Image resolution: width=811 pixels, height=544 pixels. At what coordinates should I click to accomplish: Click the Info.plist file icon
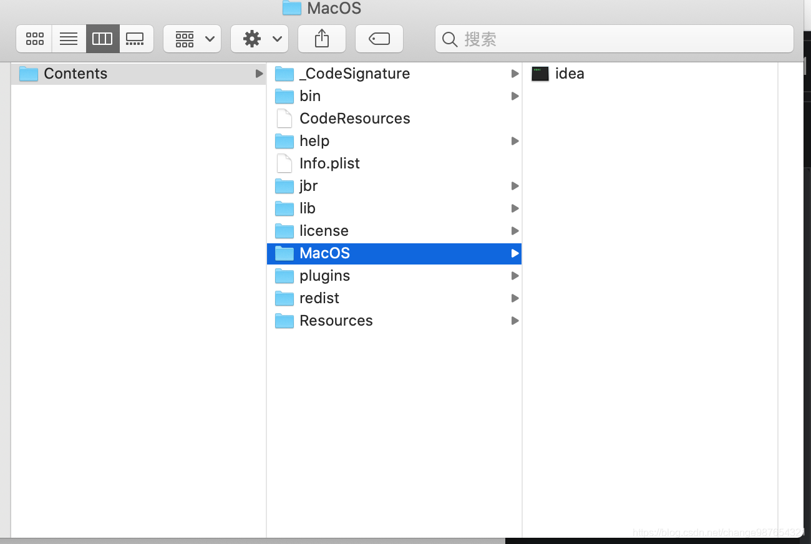click(x=284, y=163)
